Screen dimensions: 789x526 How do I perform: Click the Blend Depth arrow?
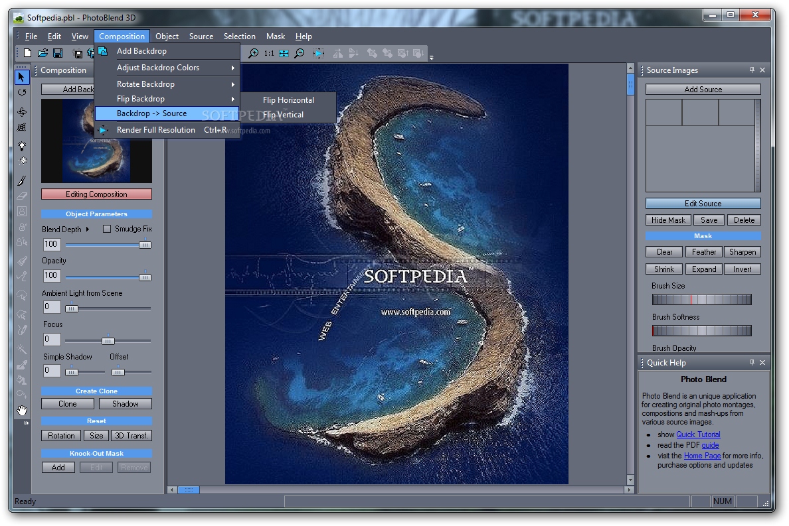click(88, 229)
